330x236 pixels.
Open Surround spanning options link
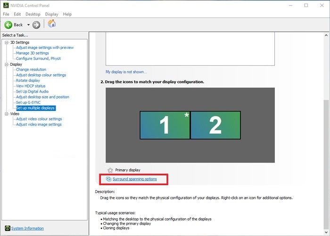(x=135, y=179)
